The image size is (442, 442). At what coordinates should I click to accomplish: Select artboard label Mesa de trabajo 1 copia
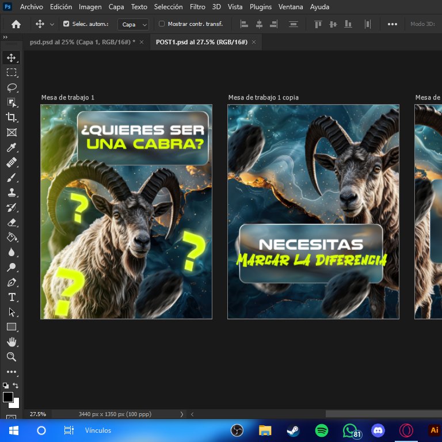pyautogui.click(x=263, y=97)
